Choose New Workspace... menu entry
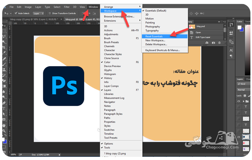 click(165, 40)
